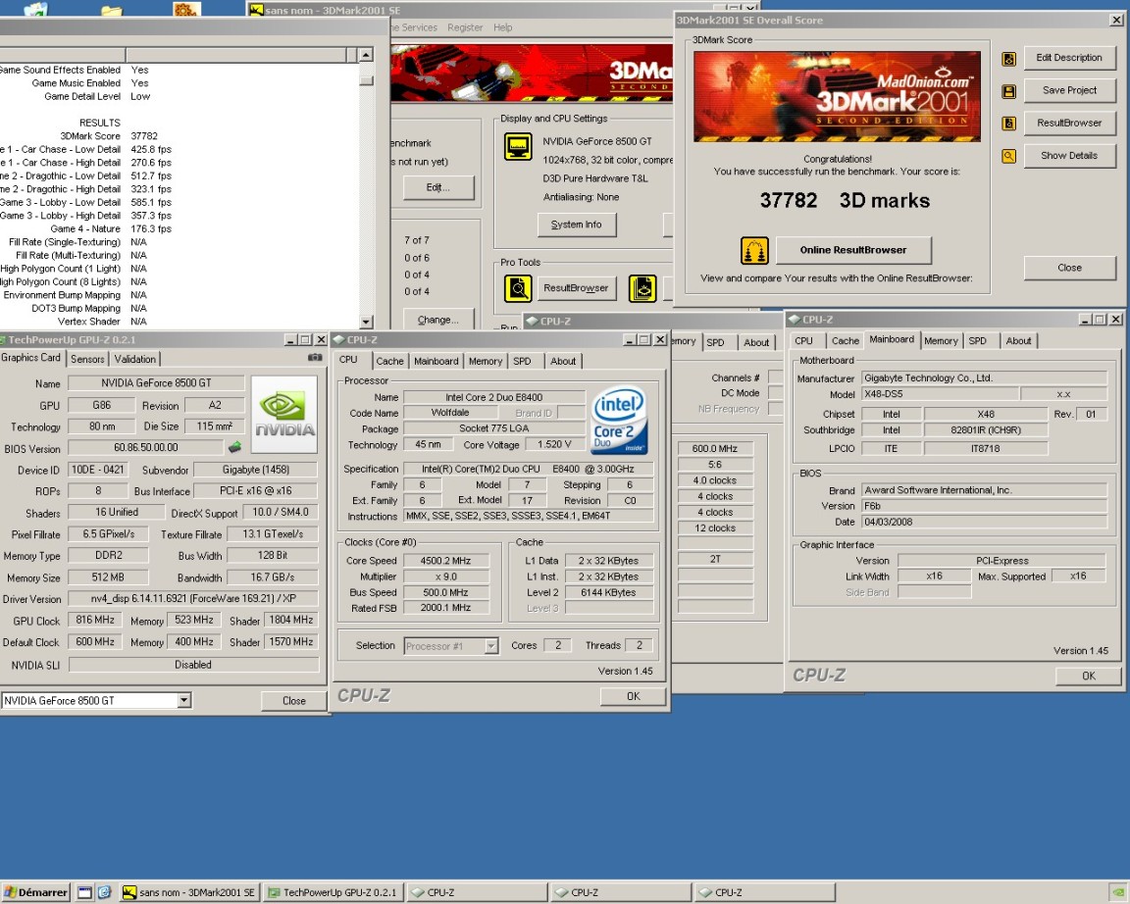
Task: Switch to Validation tab in GPU-Z
Action: 134,359
